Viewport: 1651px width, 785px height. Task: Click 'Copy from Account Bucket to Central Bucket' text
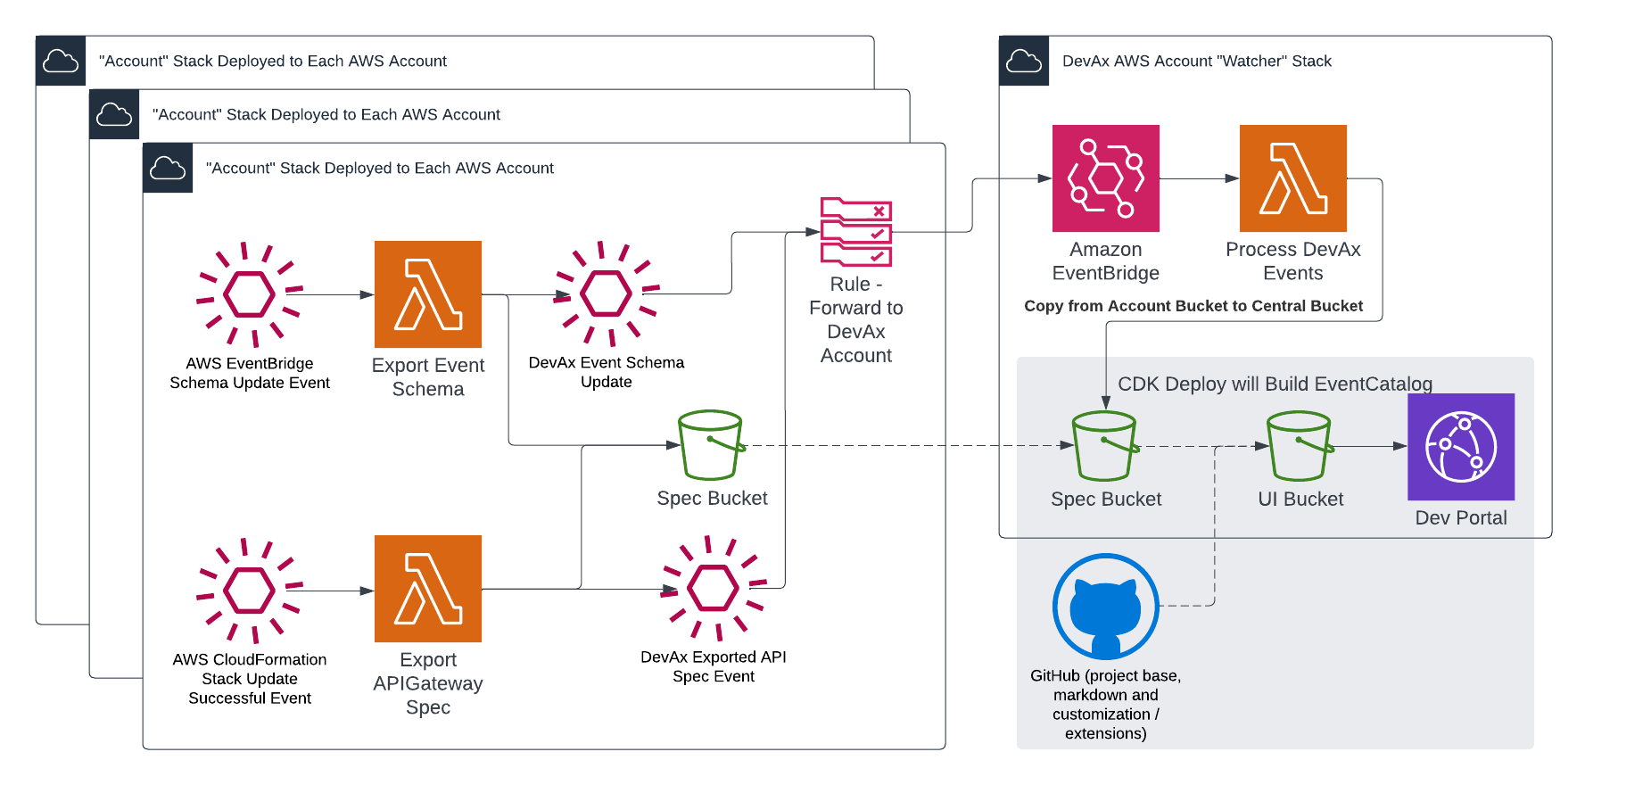1193,306
